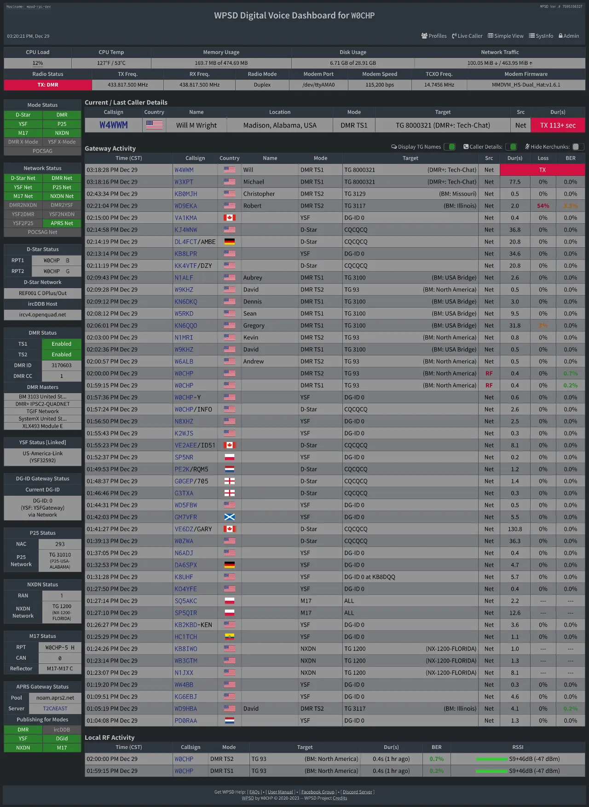Toggle the Display TG Names switch
The image size is (589, 807).
450,147
